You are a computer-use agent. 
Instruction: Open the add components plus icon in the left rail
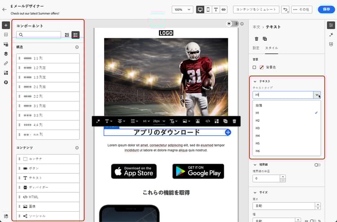6,25
